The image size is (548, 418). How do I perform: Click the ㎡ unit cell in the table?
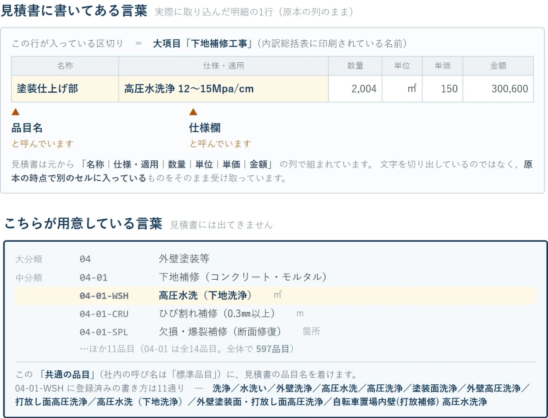tap(402, 89)
